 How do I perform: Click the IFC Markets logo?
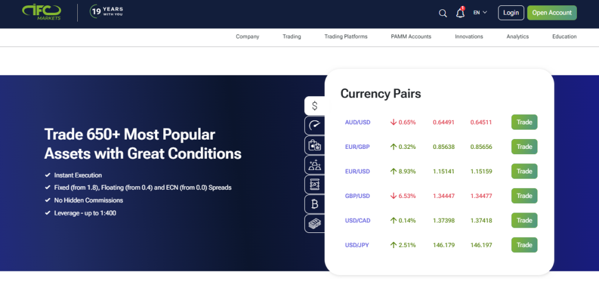42,13
